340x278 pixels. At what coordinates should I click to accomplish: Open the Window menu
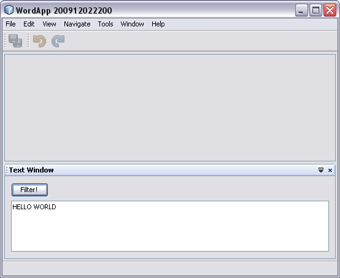pos(132,24)
